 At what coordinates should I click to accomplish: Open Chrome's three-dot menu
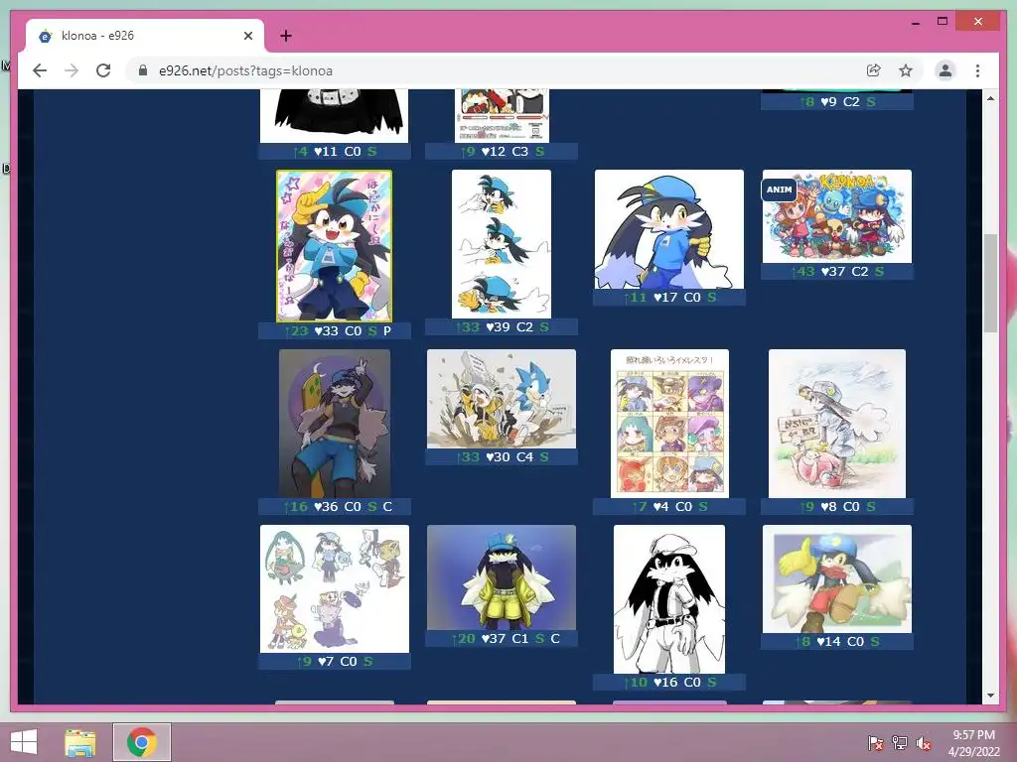click(977, 70)
